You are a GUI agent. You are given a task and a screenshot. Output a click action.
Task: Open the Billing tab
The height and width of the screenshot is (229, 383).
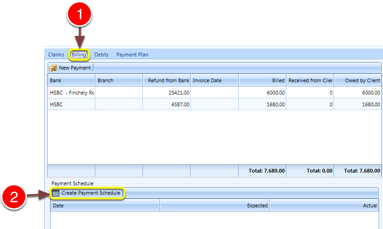[x=79, y=55]
